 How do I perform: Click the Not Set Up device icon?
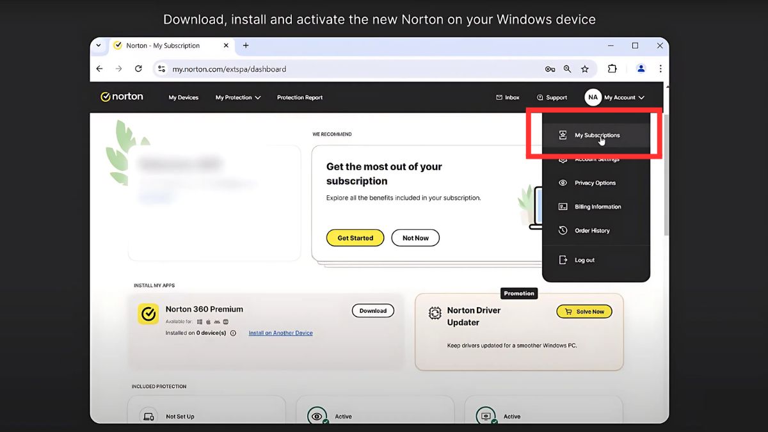pyautogui.click(x=148, y=417)
